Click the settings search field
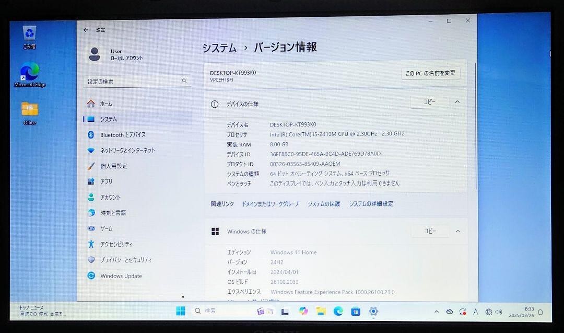Screen dimensions: 564x333 point(137,82)
